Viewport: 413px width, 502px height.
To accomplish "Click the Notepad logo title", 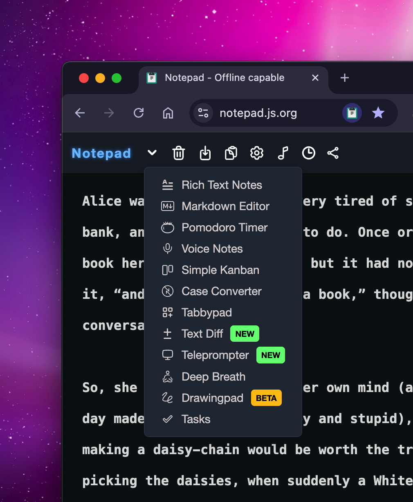I will [101, 153].
